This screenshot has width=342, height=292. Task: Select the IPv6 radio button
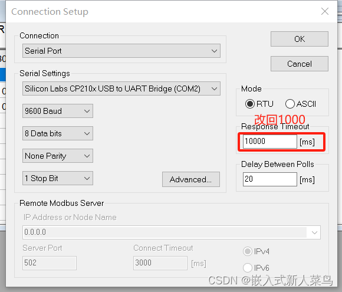click(248, 268)
